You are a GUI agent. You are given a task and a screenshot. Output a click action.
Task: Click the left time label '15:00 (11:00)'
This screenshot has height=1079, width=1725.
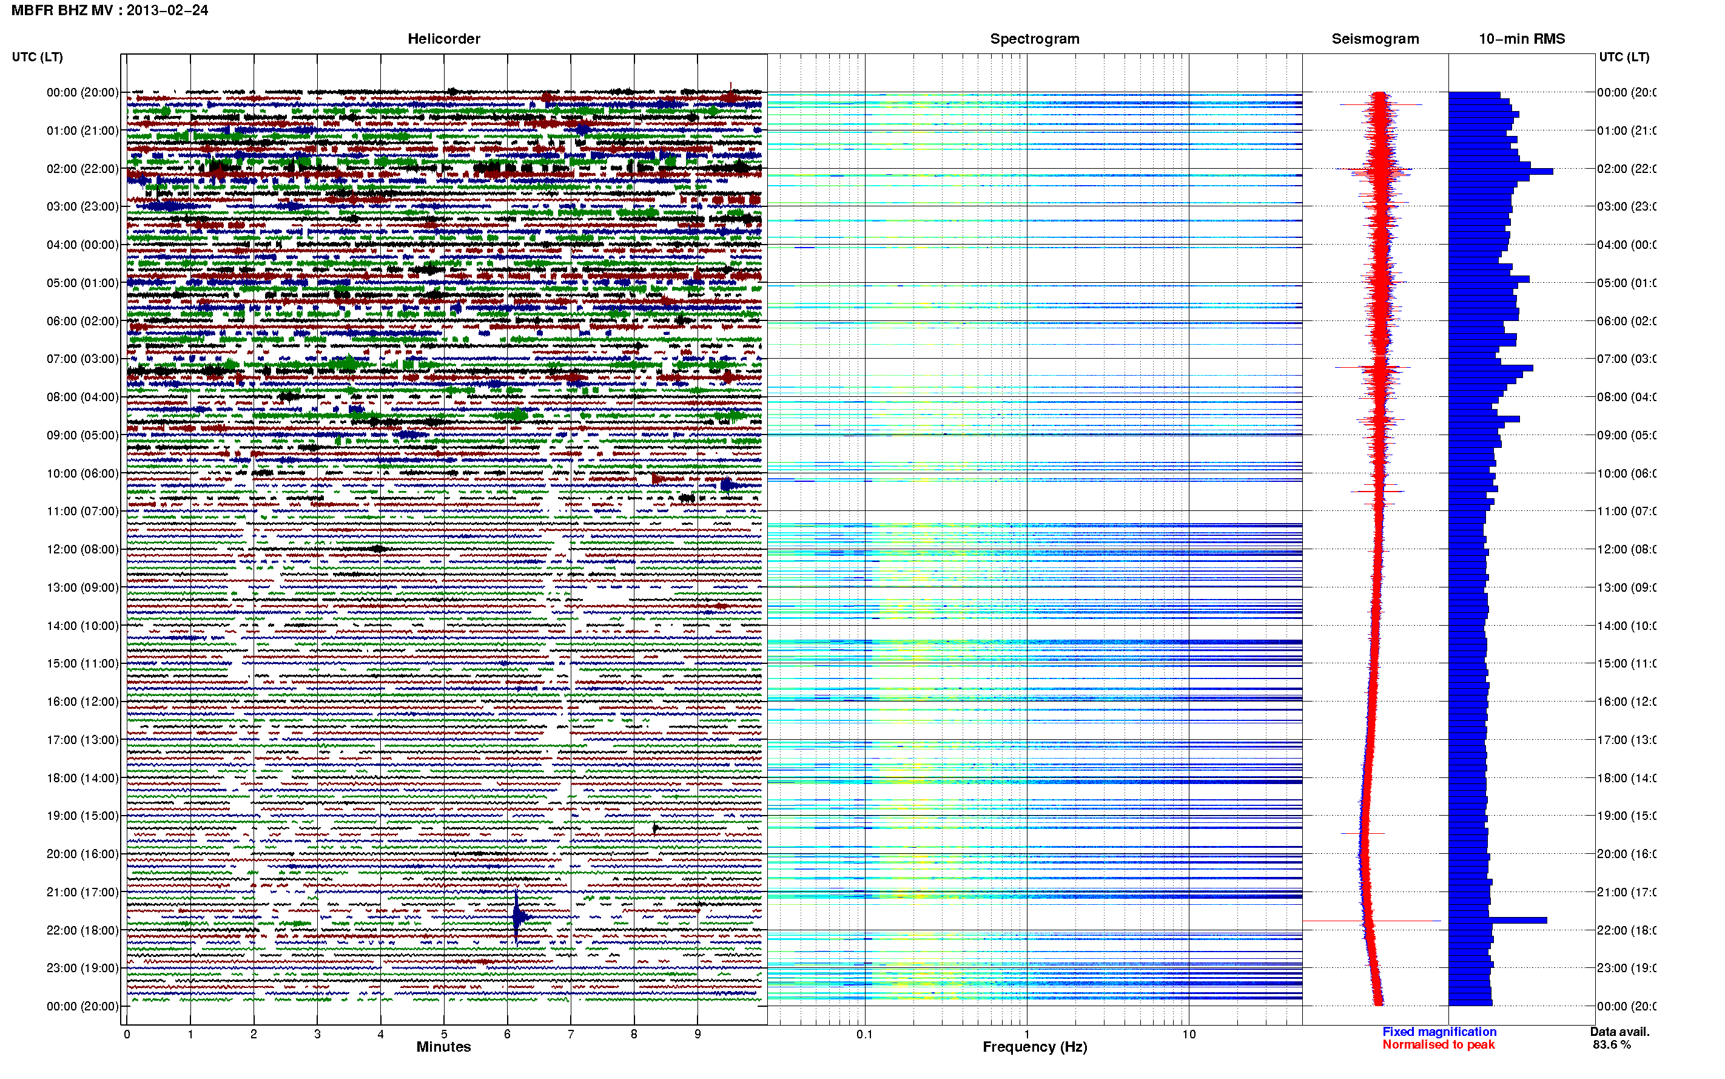pos(82,663)
